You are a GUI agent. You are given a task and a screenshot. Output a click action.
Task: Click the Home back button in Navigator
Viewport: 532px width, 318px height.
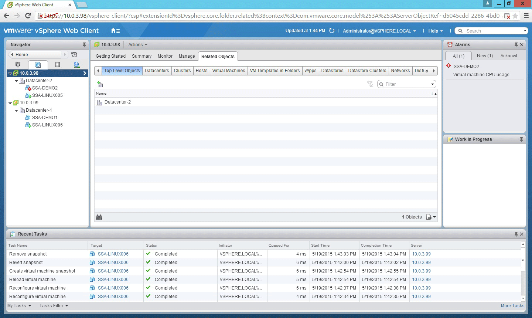pos(35,54)
